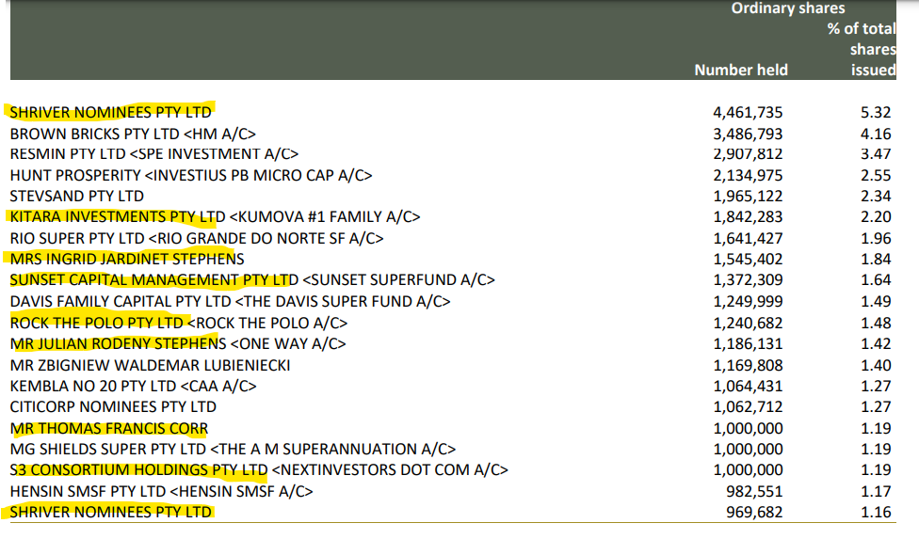Select KEMBLA NO 20 PTY LTD <CAA A/C>
The image size is (919, 539).
[133, 387]
